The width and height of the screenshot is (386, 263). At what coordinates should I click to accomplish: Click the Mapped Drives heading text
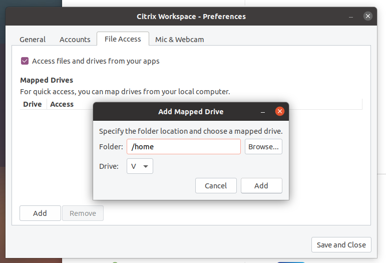[x=47, y=80]
